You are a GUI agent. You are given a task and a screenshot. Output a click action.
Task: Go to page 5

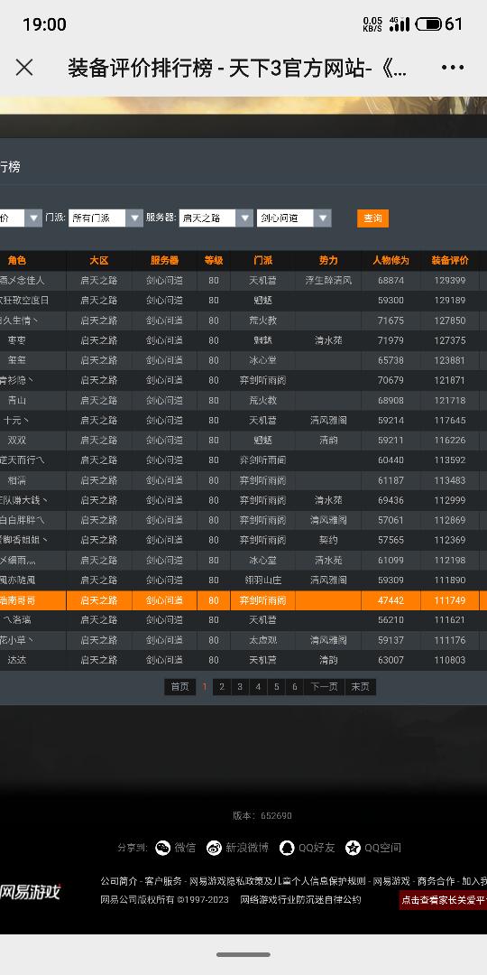click(277, 686)
